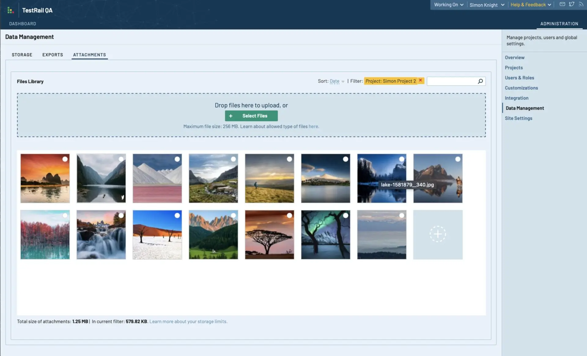This screenshot has height=356, width=587.
Task: Select the snowy volcano lake image checkbox
Action: (345, 159)
